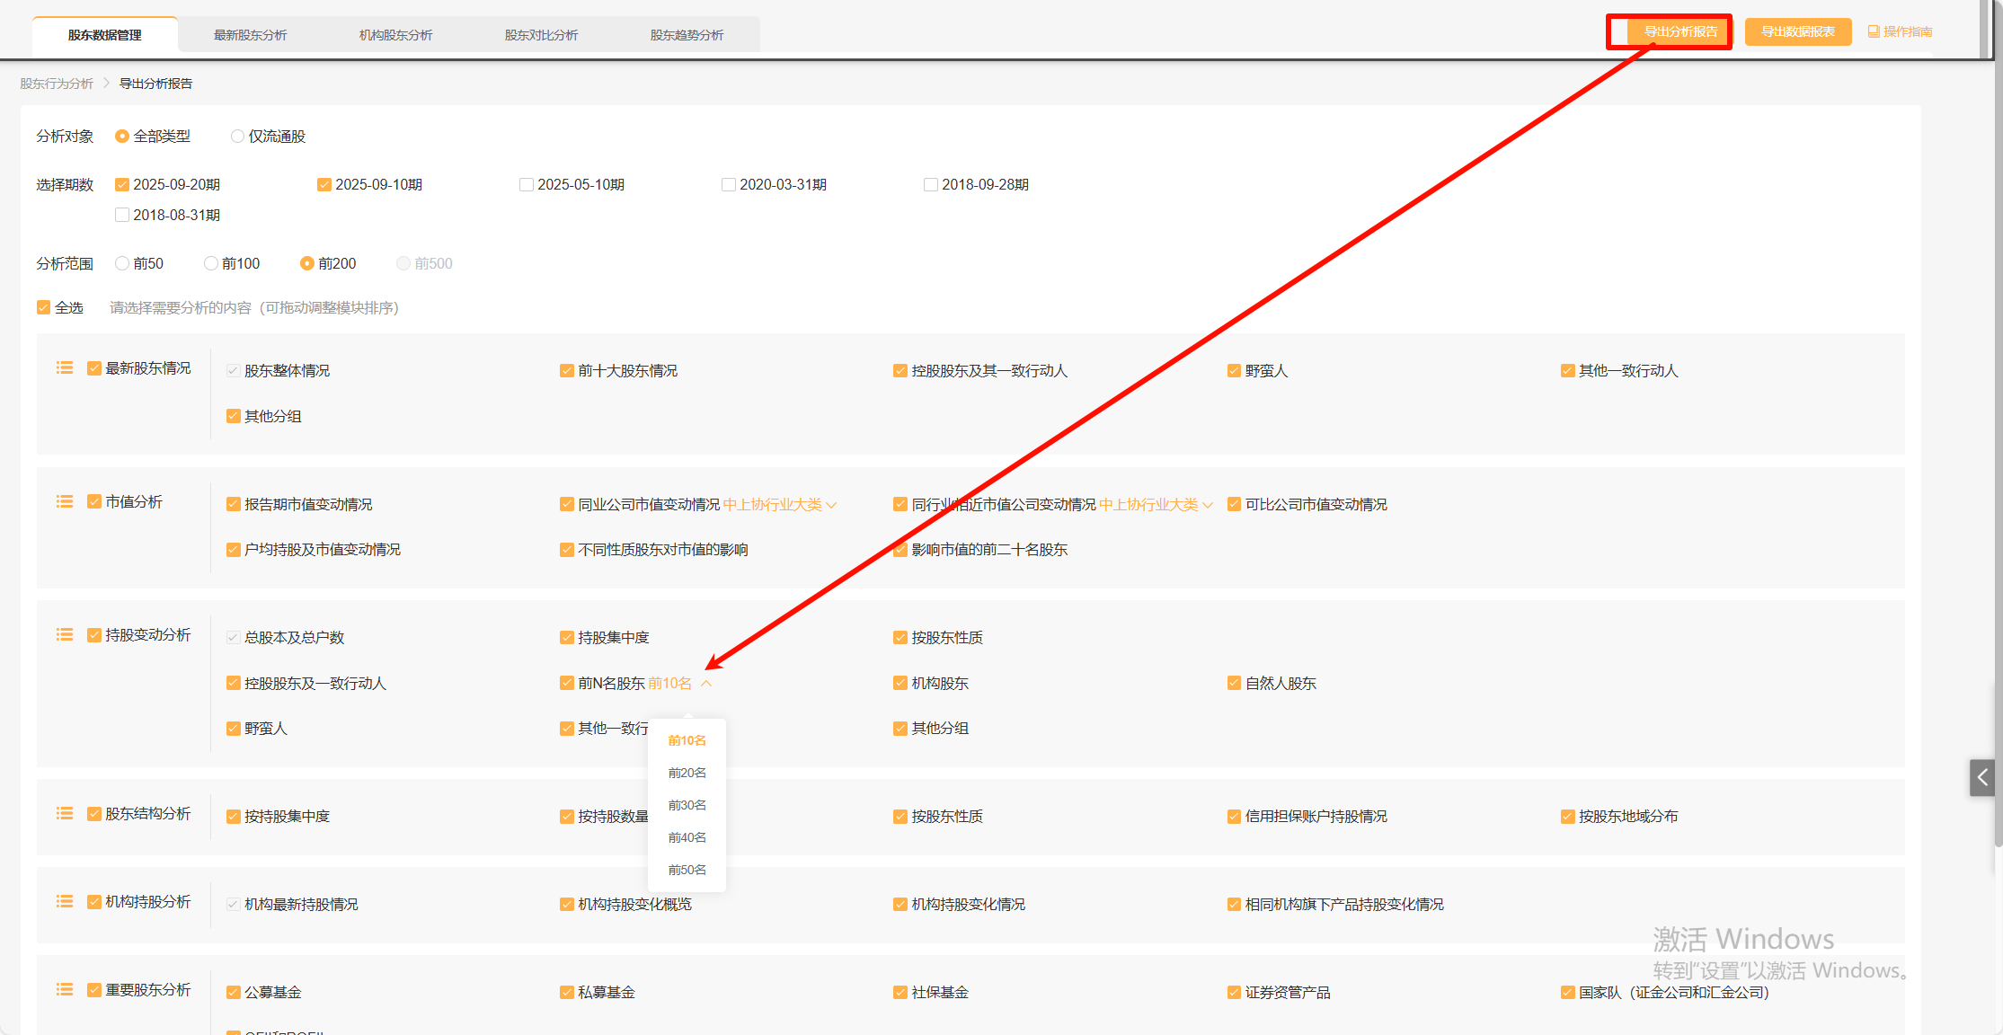Click drag-handle icon beside 机构持股分析
This screenshot has height=1035, width=2003.
coord(65,901)
